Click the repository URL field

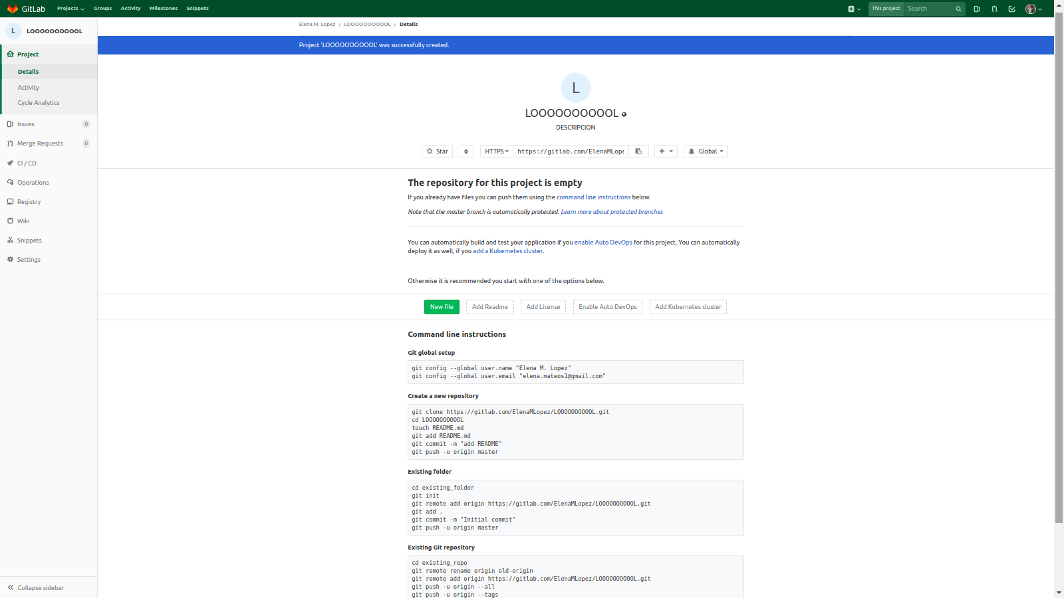coord(571,151)
